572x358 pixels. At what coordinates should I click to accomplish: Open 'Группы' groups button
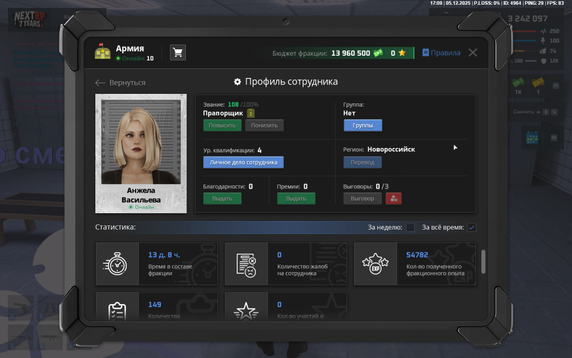coord(363,125)
